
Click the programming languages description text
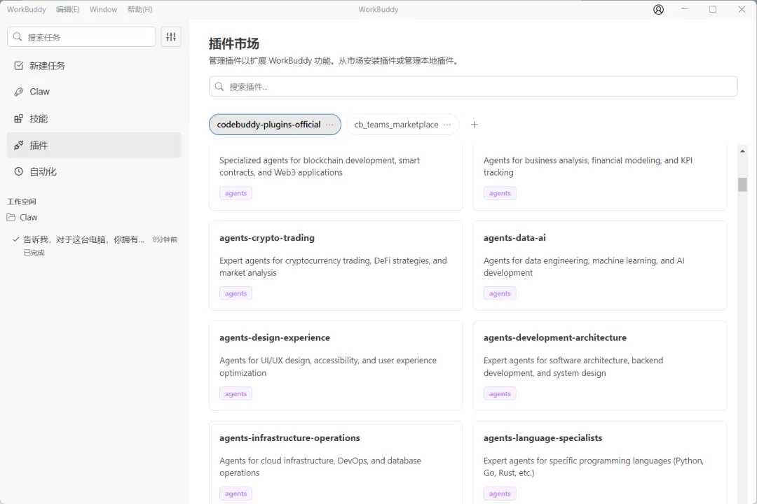point(594,467)
